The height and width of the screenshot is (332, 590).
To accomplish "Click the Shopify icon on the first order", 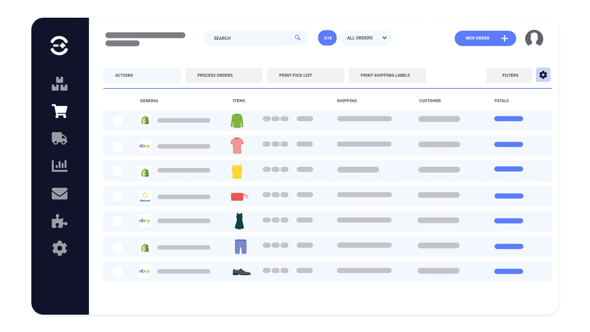I will click(x=145, y=120).
